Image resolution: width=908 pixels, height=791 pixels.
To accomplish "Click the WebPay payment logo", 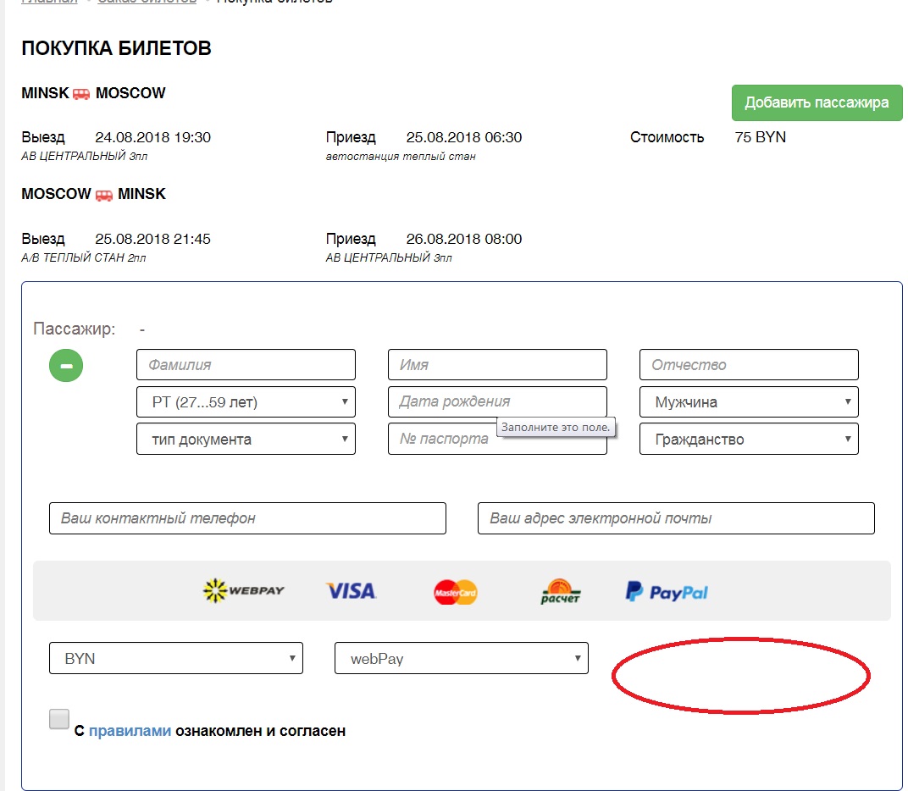I will pos(244,590).
